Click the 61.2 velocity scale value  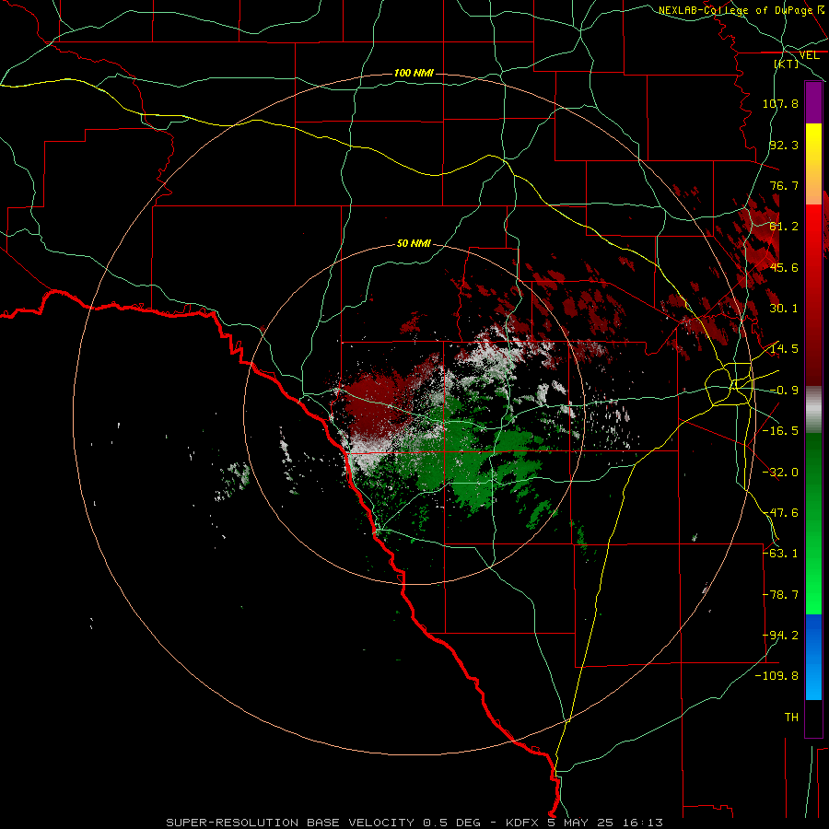(x=784, y=227)
